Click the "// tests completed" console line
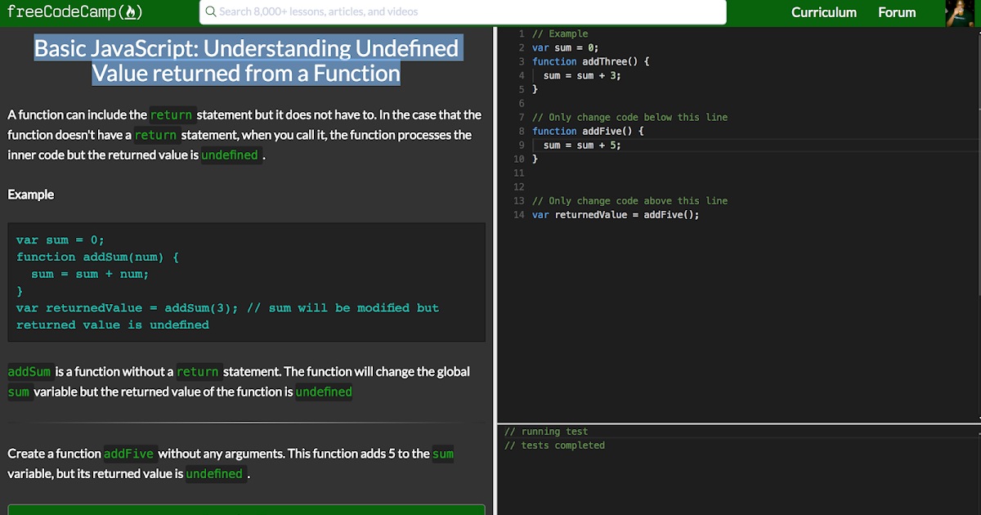Image resolution: width=981 pixels, height=515 pixels. pos(555,446)
